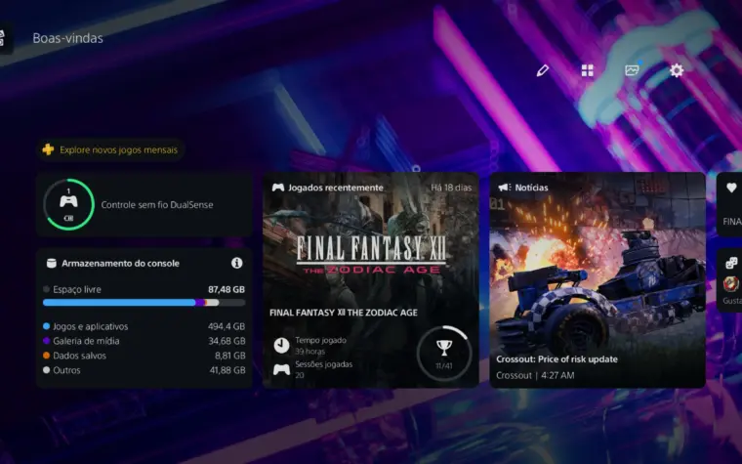Image resolution: width=742 pixels, height=464 pixels.
Task: Click the heart icon on partial card
Action: pyautogui.click(x=731, y=188)
